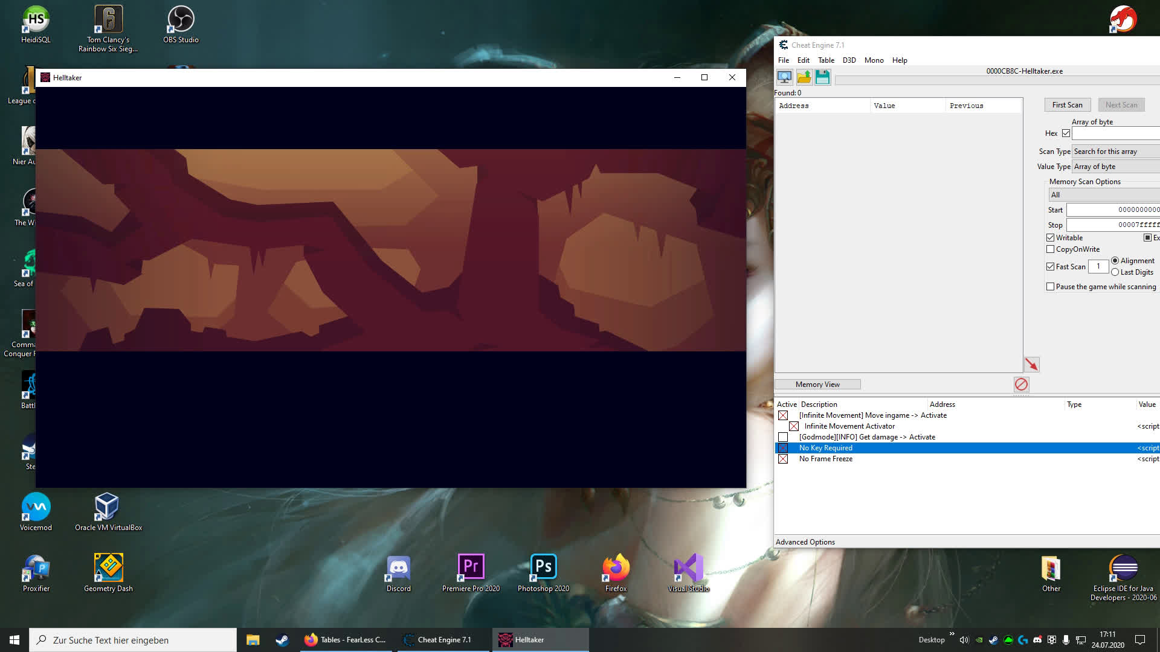Click the Discord tray icon

tap(1037, 640)
